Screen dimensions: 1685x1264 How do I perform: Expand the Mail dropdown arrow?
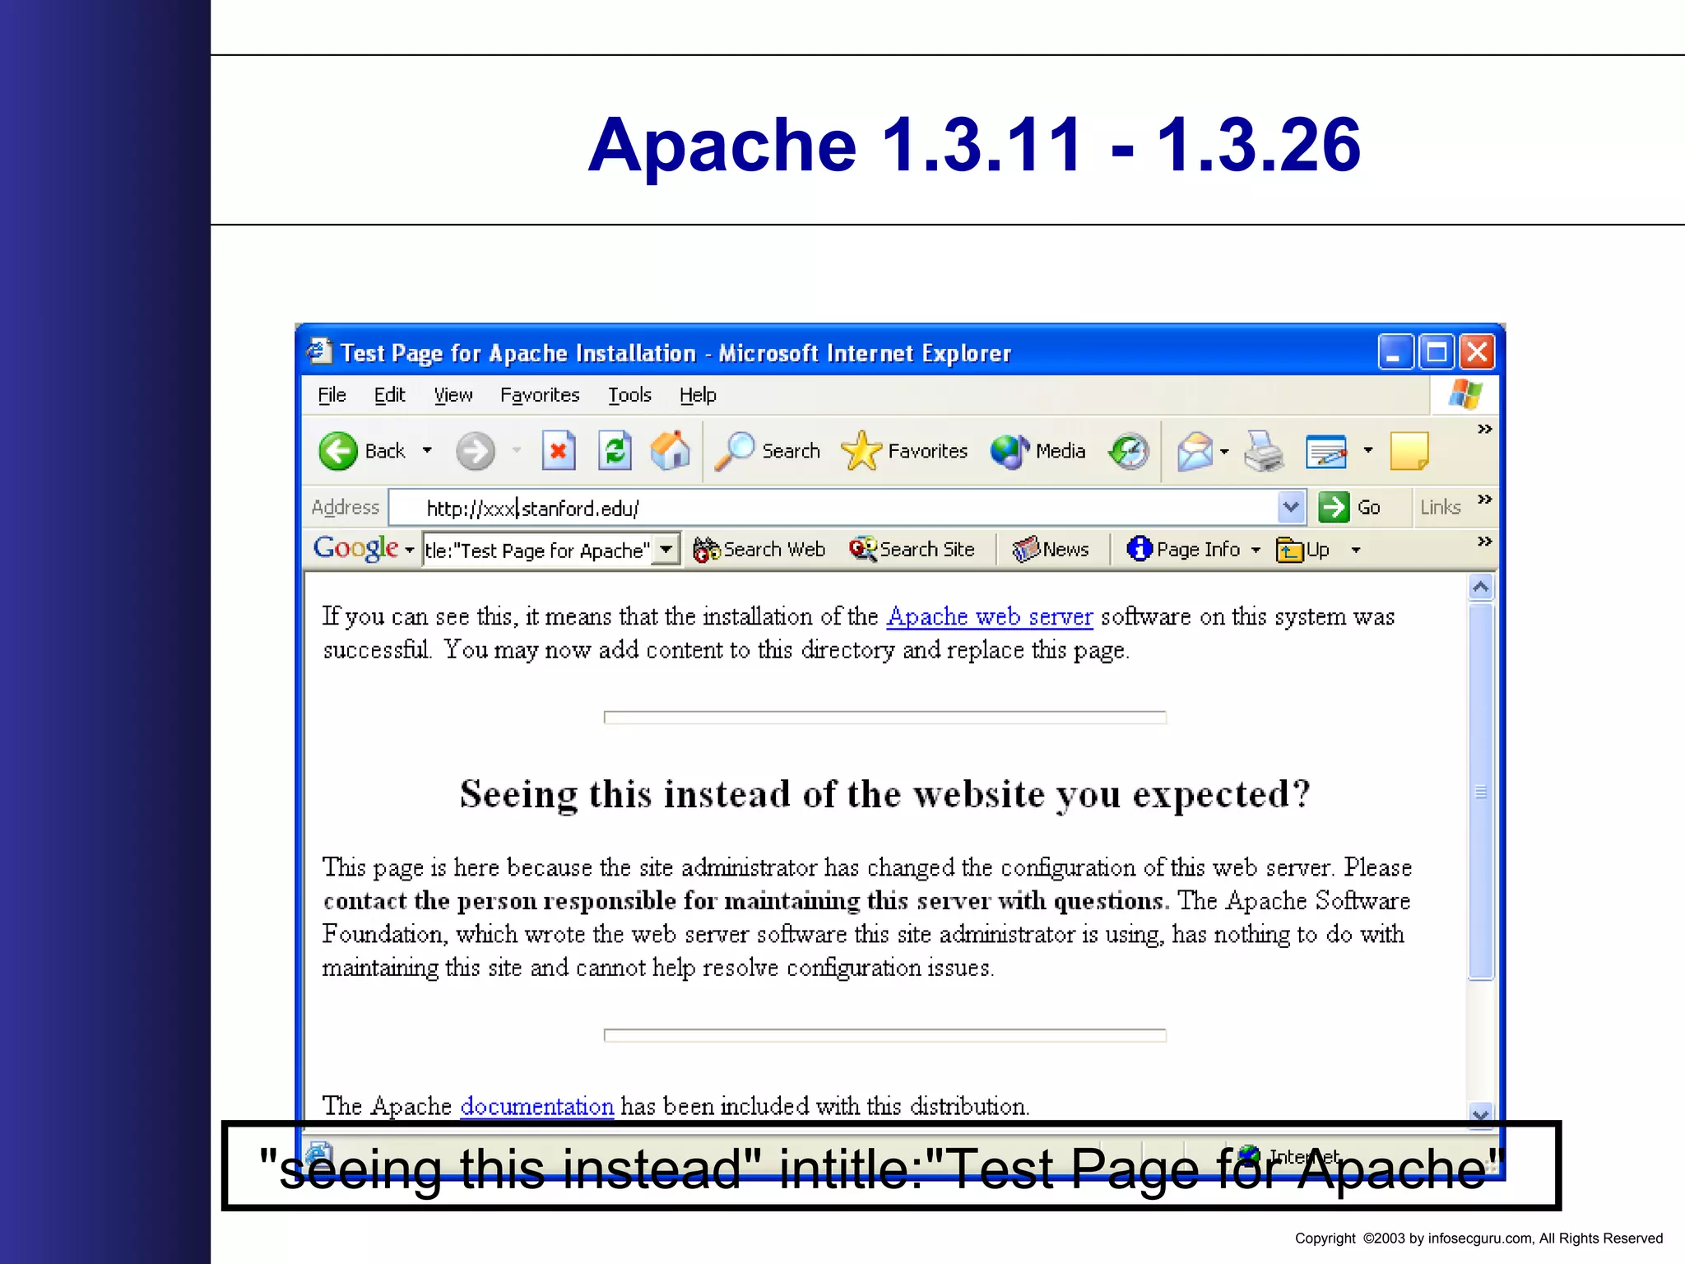[x=1224, y=451]
